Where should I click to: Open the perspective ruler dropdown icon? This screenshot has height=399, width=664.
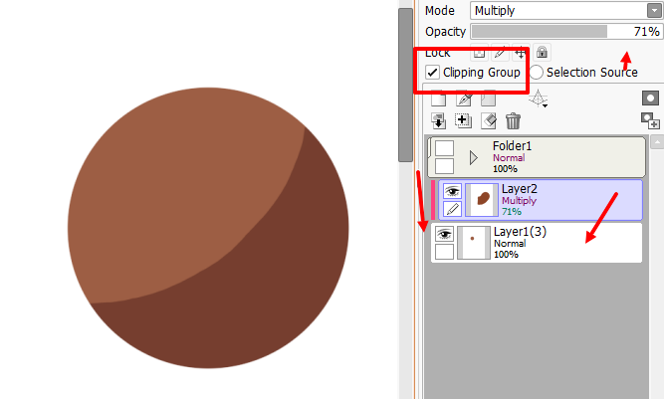pyautogui.click(x=539, y=99)
